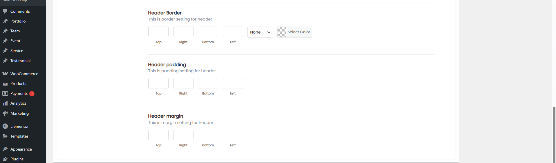The width and height of the screenshot is (556, 163).
Task: Open the Testimonial menu item
Action: (x=20, y=61)
